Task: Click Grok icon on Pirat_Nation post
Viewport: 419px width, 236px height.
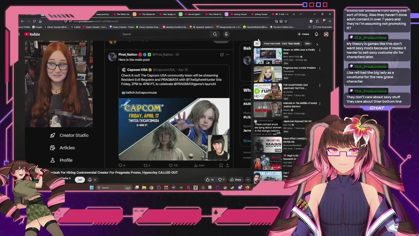Action: [222, 55]
